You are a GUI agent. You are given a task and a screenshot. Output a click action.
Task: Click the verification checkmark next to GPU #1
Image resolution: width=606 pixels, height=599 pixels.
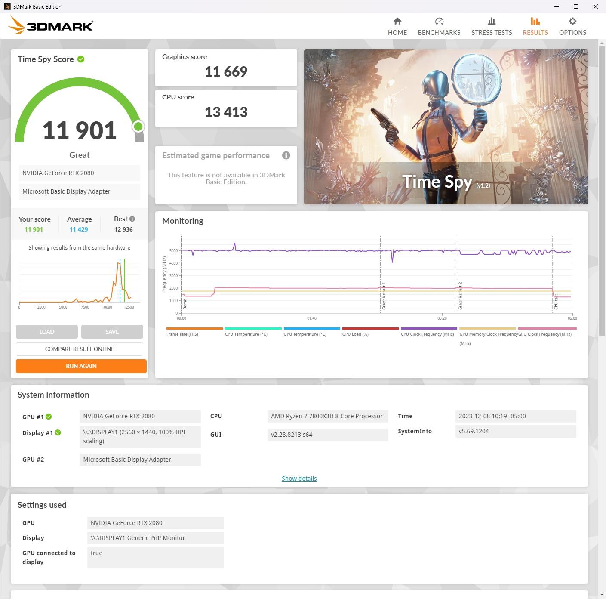[48, 417]
